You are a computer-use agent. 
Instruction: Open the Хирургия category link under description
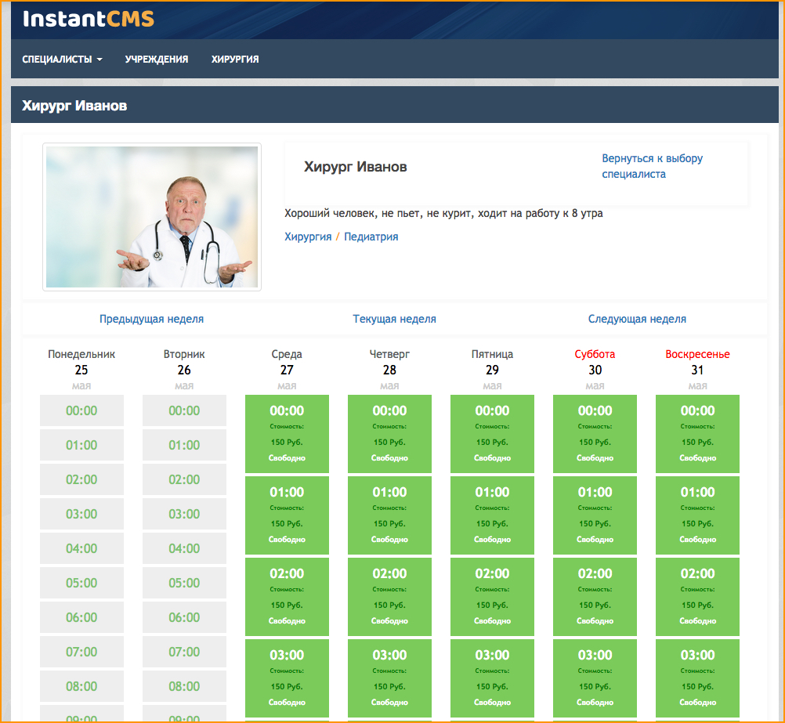(308, 237)
